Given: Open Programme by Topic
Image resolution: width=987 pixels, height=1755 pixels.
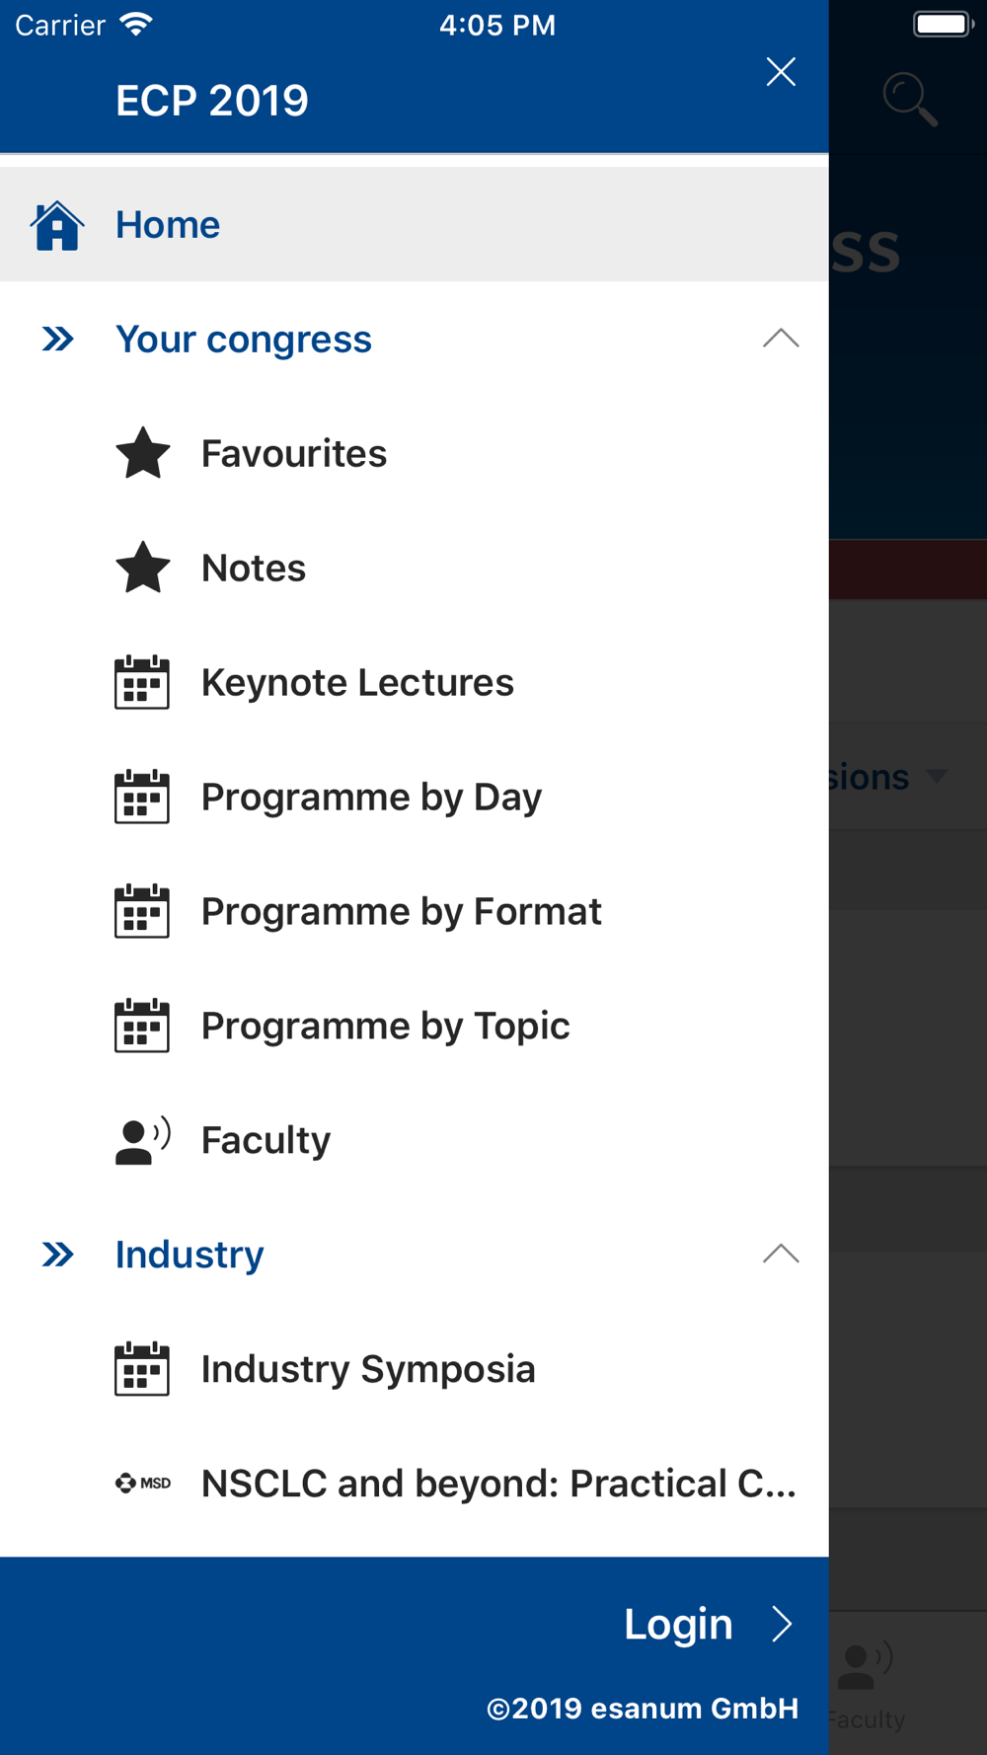Looking at the screenshot, I should click(385, 1026).
